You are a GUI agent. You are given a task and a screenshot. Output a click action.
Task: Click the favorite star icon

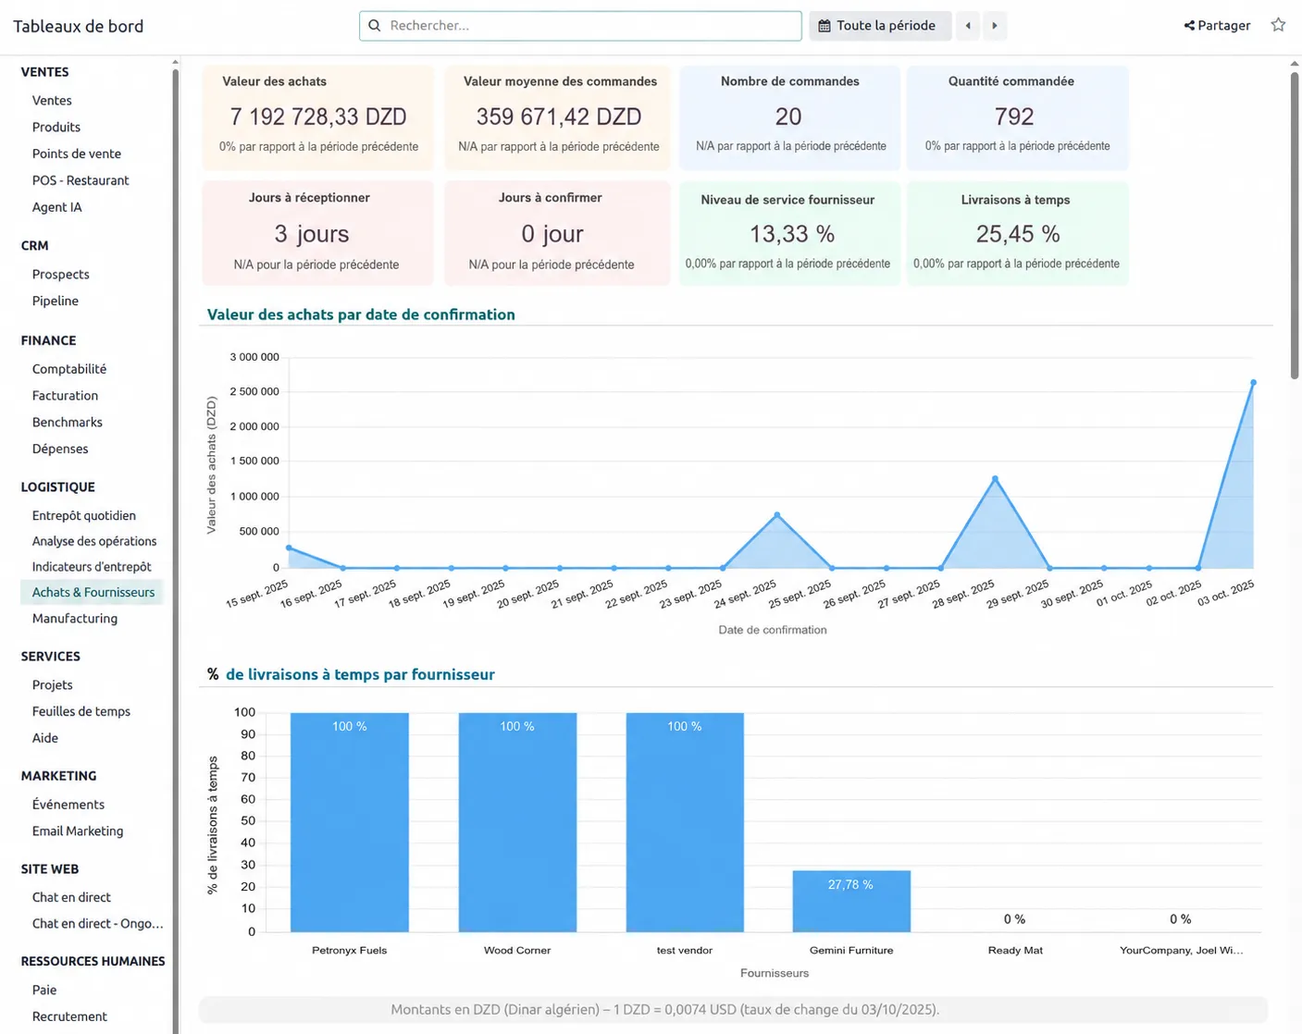pos(1278,25)
